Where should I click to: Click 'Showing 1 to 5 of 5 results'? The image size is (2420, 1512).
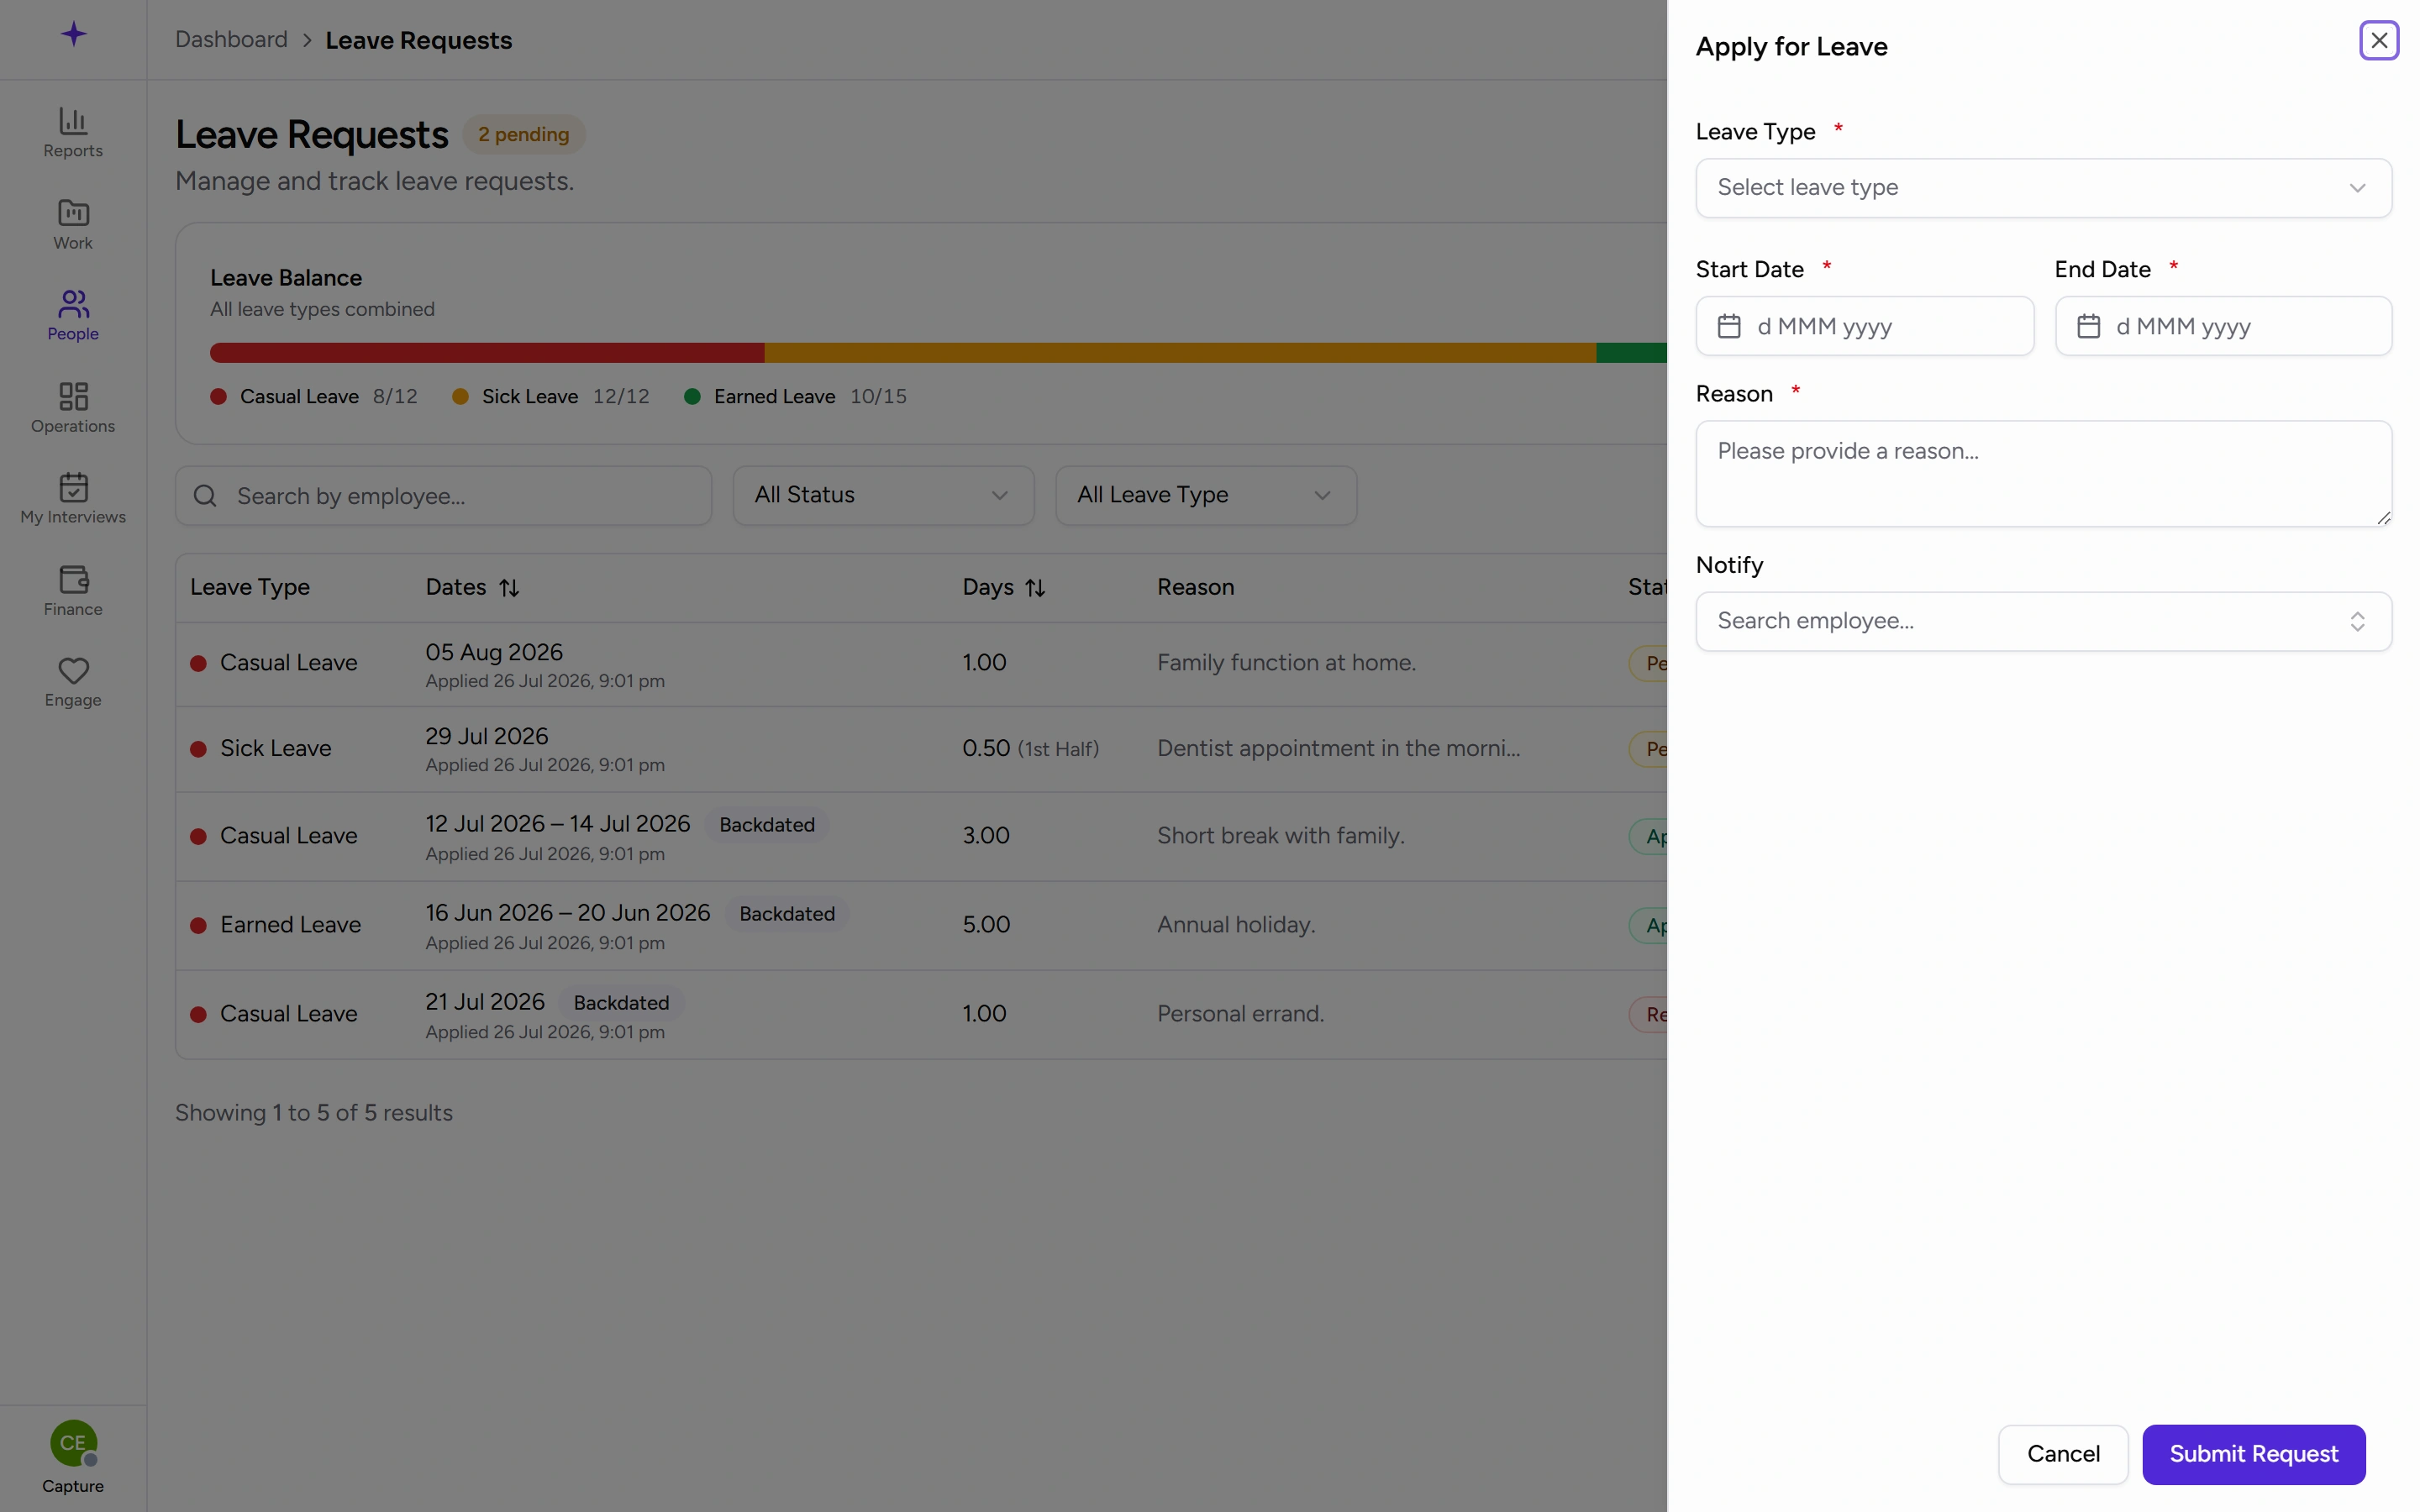pos(314,1113)
